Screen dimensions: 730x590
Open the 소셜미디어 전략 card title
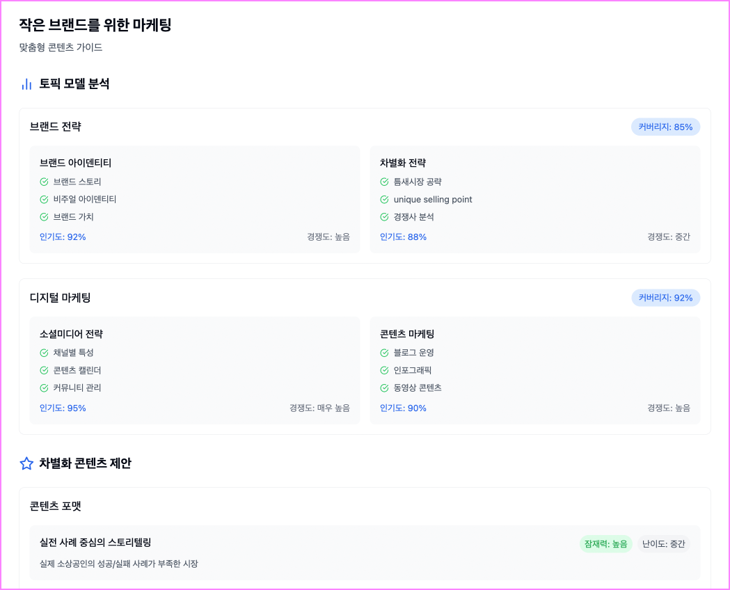pyautogui.click(x=72, y=334)
